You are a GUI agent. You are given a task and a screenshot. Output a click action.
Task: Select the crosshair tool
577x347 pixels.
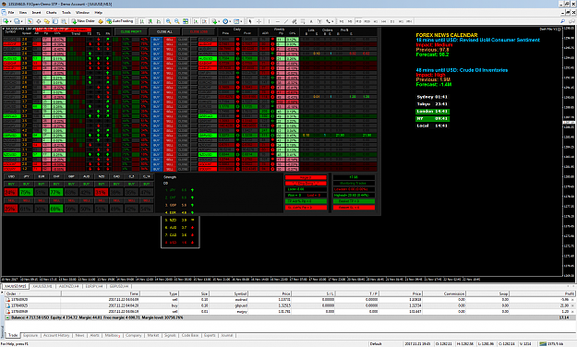[x=258, y=21]
